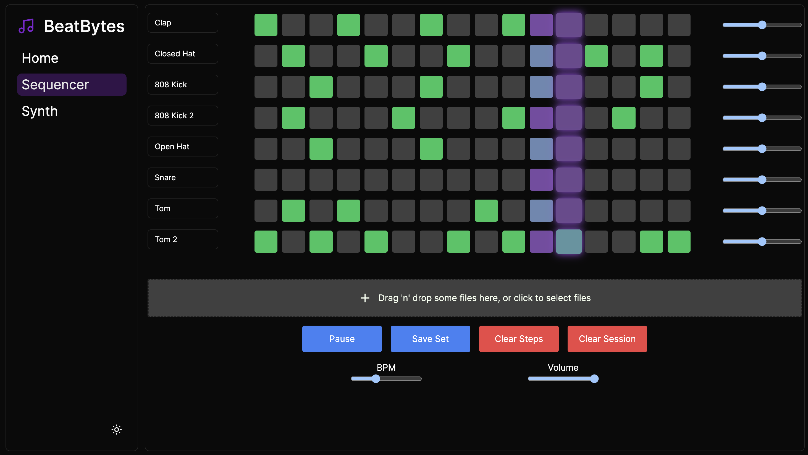Click the BPM slider handle
Screen dimensions: 808x455
[x=376, y=379]
